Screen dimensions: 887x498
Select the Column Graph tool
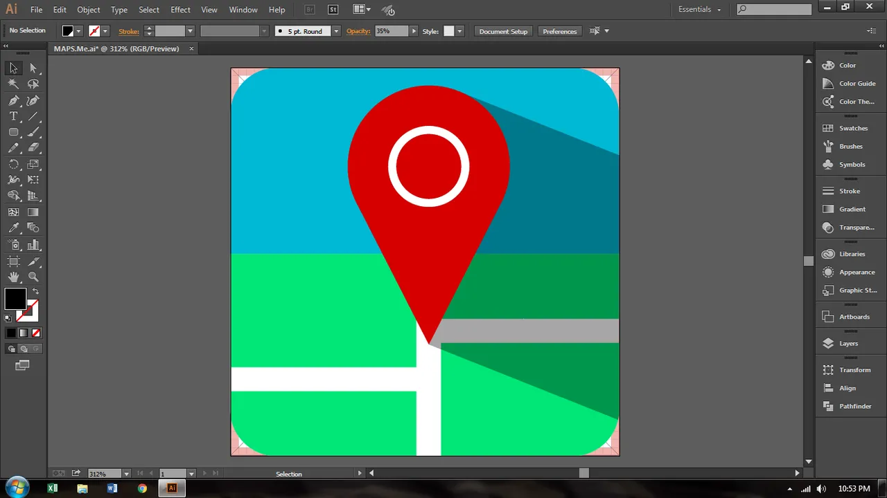coord(33,245)
